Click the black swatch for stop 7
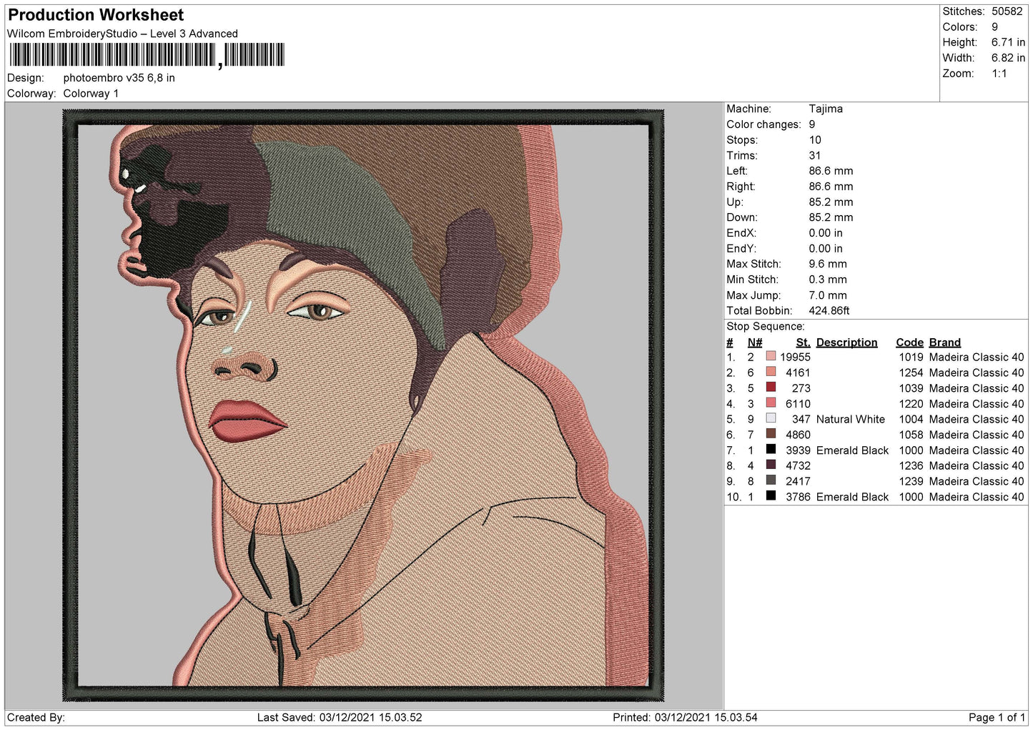The width and height of the screenshot is (1033, 730). coord(771,450)
